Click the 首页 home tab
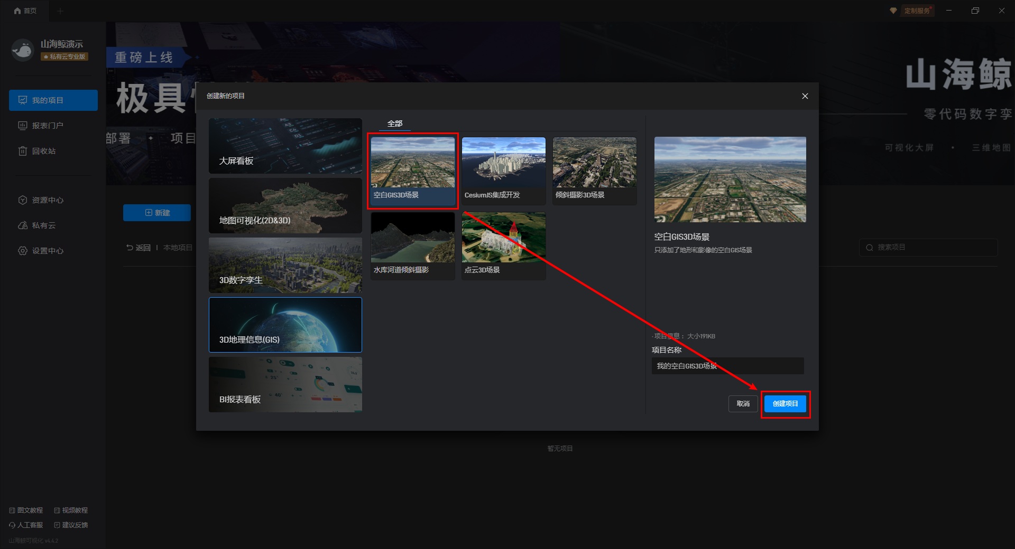The height and width of the screenshot is (549, 1015). (x=25, y=11)
